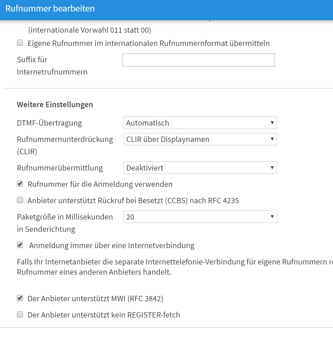Tick 'Der Anbieter unterstützt kein REGISTER-fetch'
333x339 pixels.
(20, 314)
